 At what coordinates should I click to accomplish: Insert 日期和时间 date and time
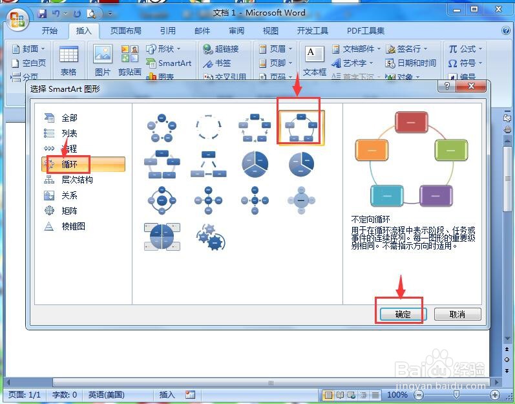(410, 63)
